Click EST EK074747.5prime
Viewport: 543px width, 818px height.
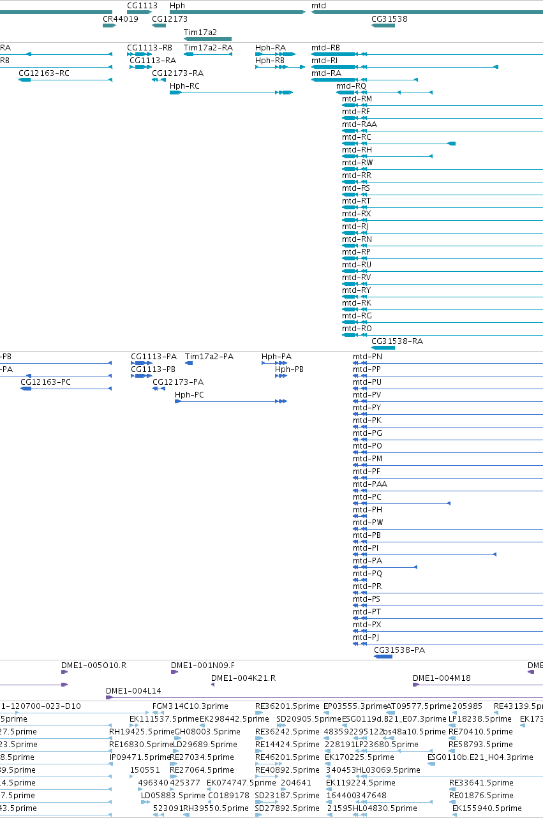[x=241, y=782]
